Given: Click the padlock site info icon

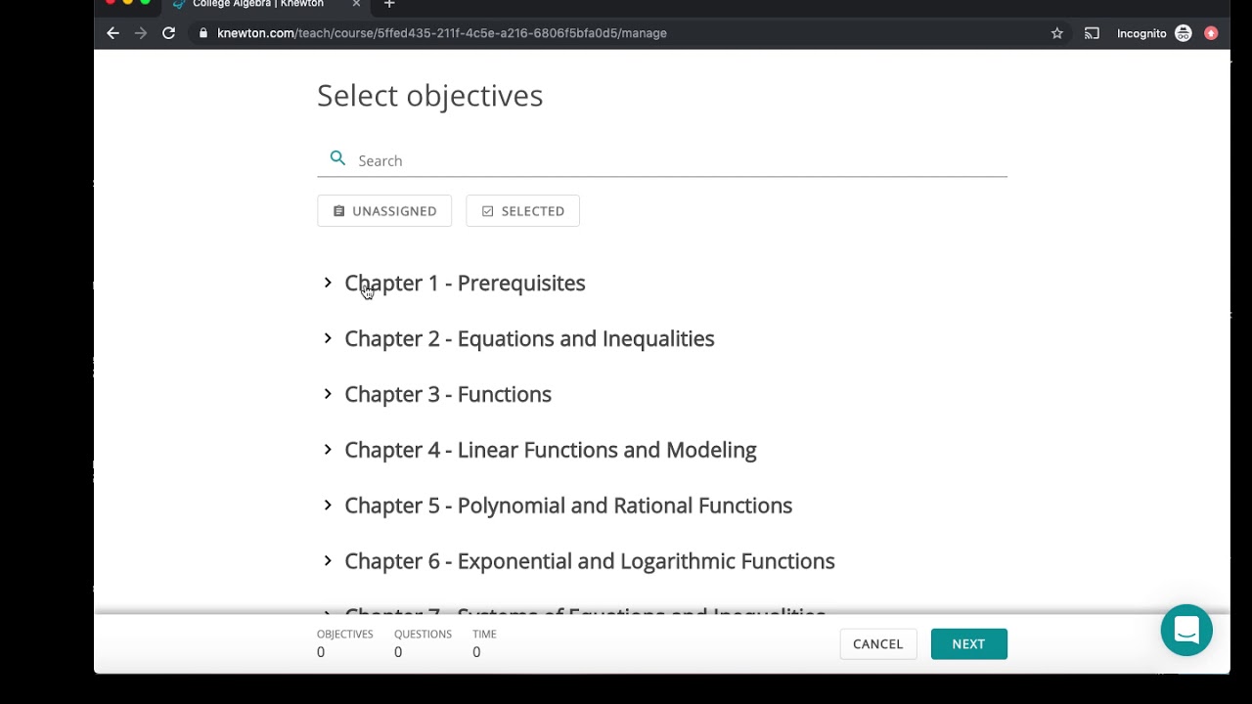Looking at the screenshot, I should [203, 33].
